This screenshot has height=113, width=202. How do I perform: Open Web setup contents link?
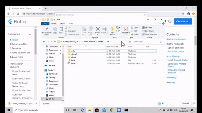click(x=171, y=78)
